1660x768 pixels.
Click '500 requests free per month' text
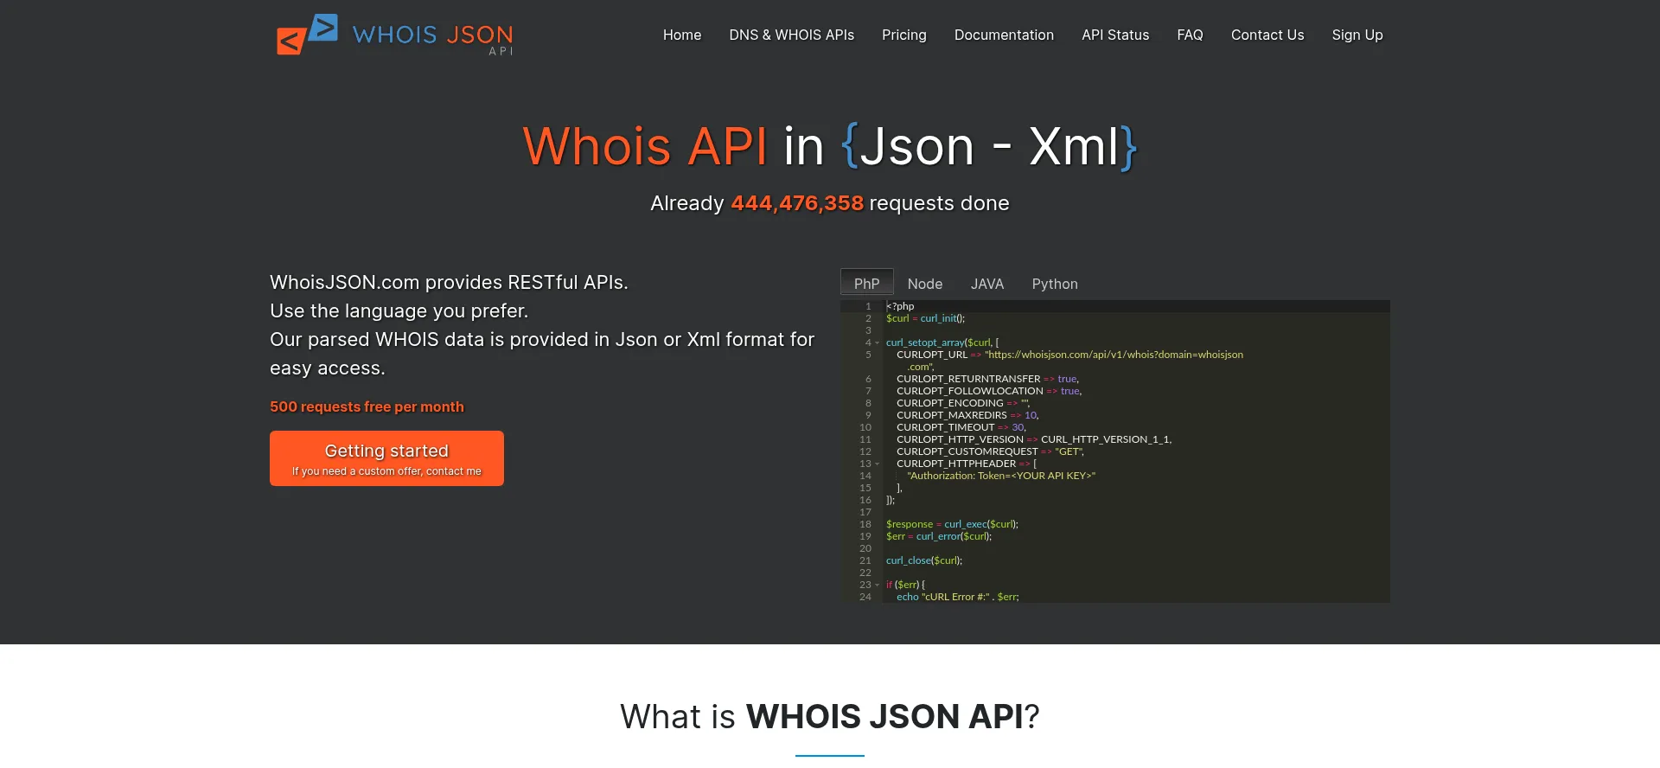tap(367, 406)
